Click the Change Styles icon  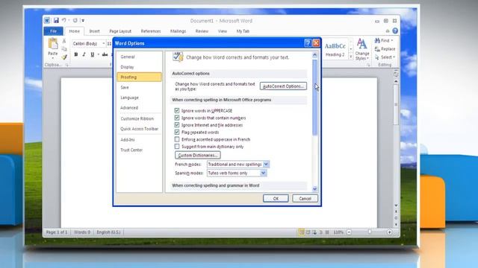361,43
